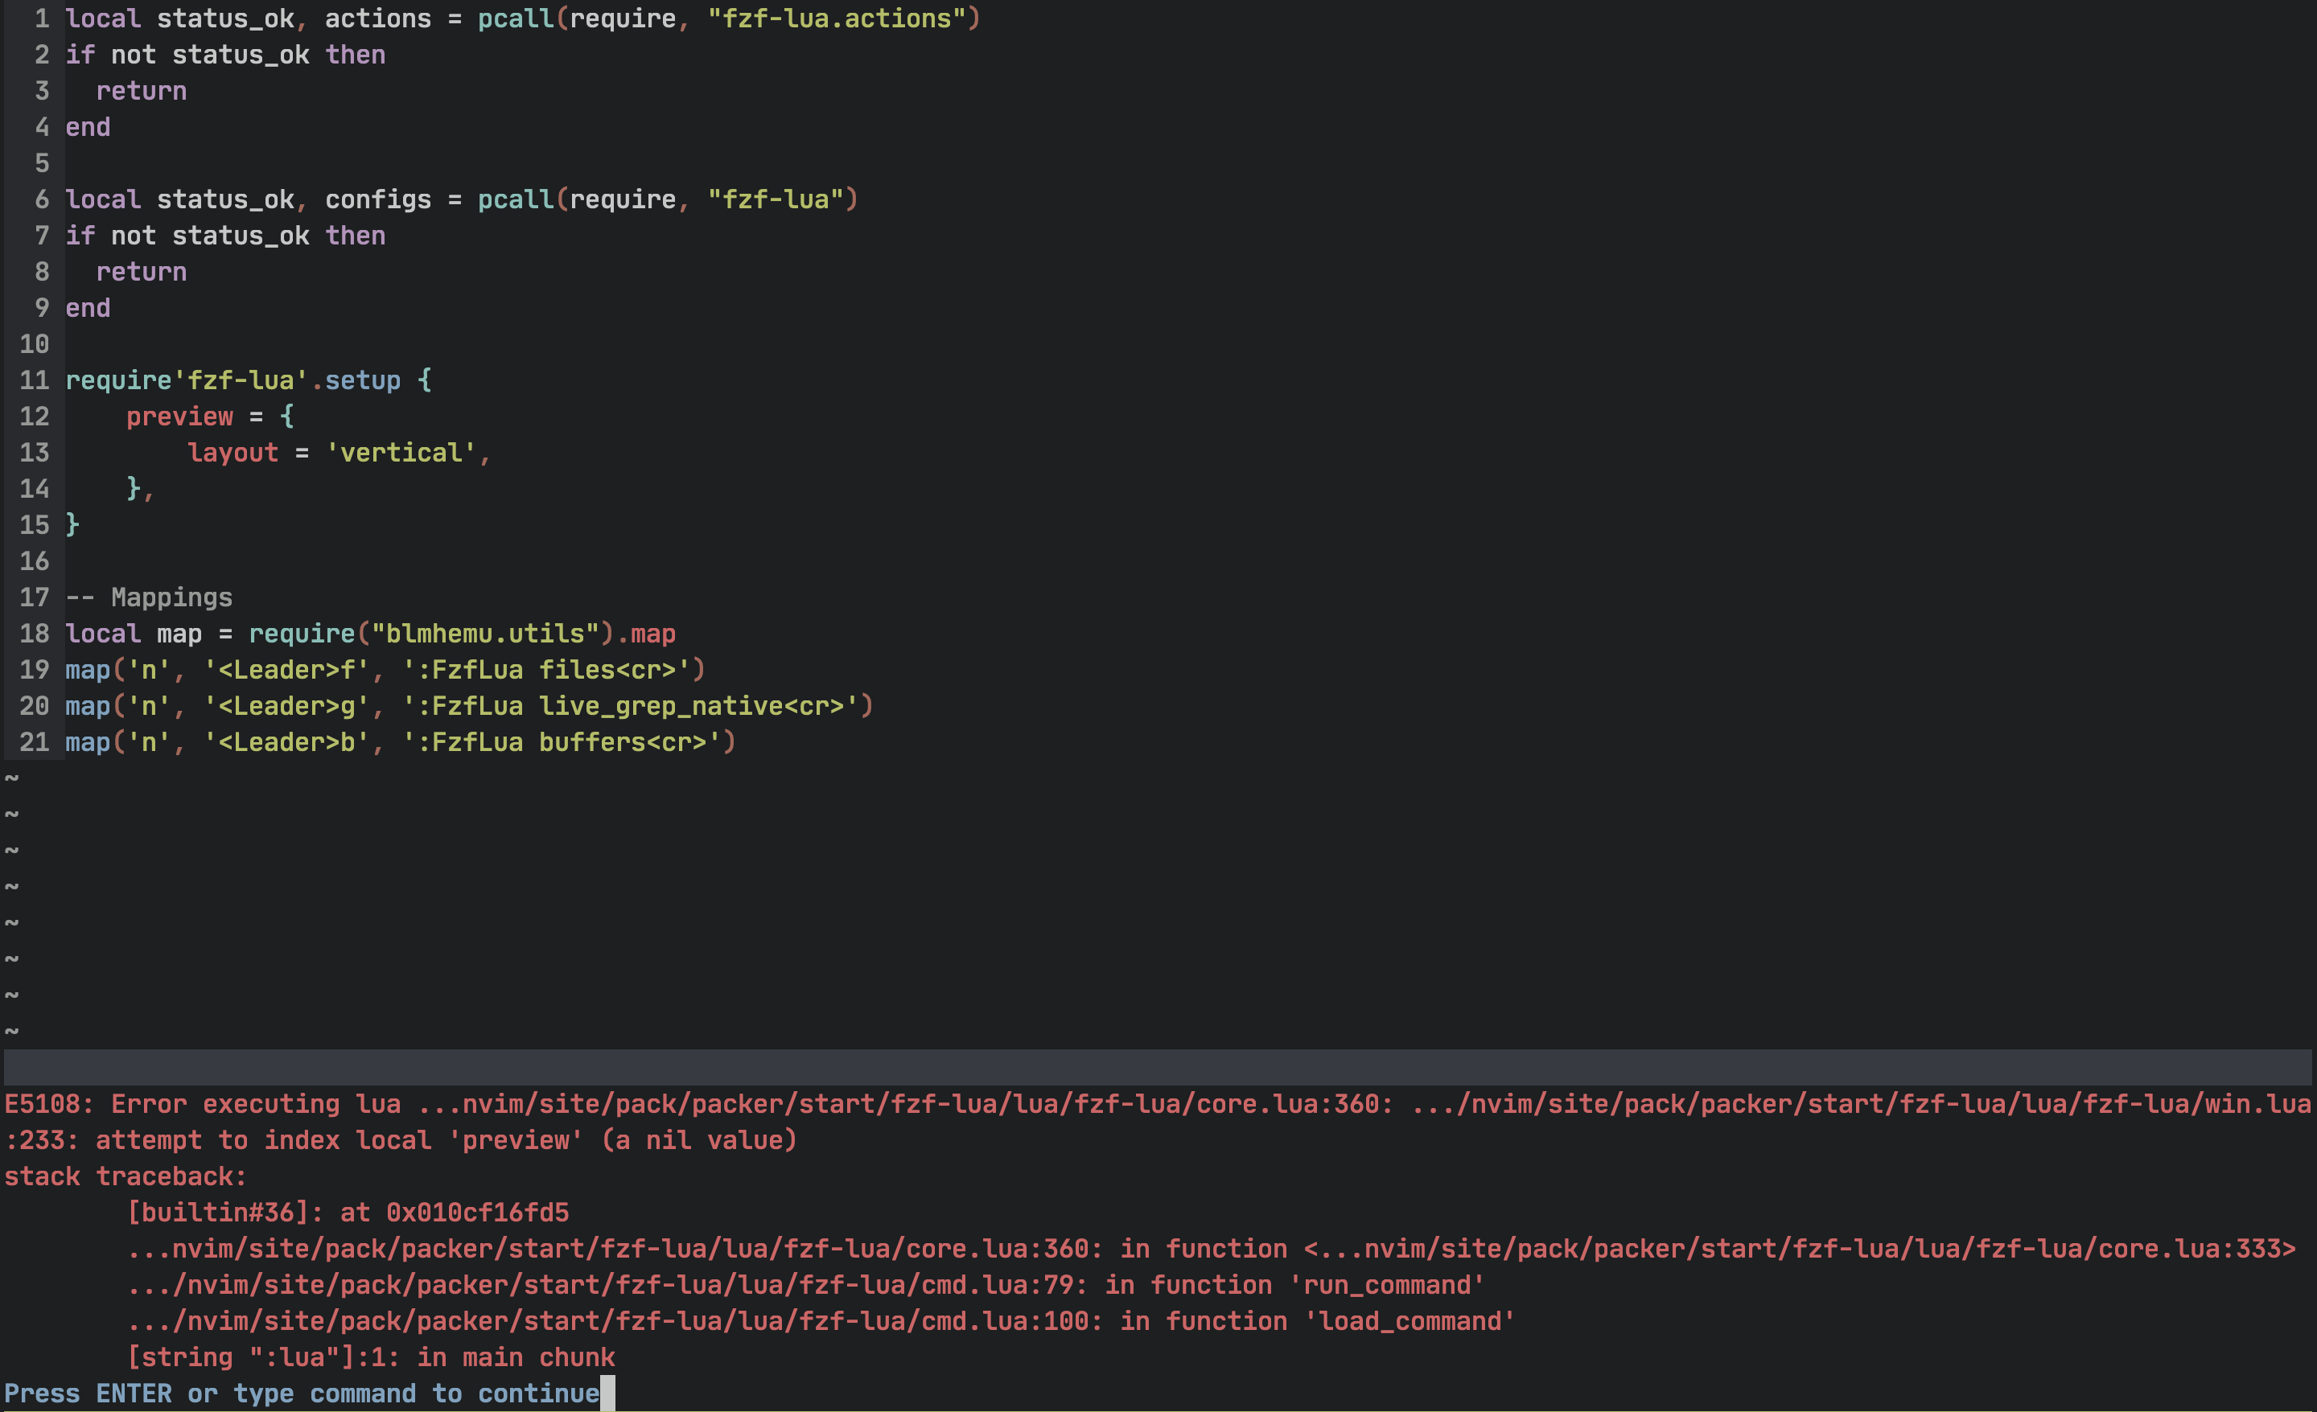Select the FzfLua files mapping line

(384, 669)
